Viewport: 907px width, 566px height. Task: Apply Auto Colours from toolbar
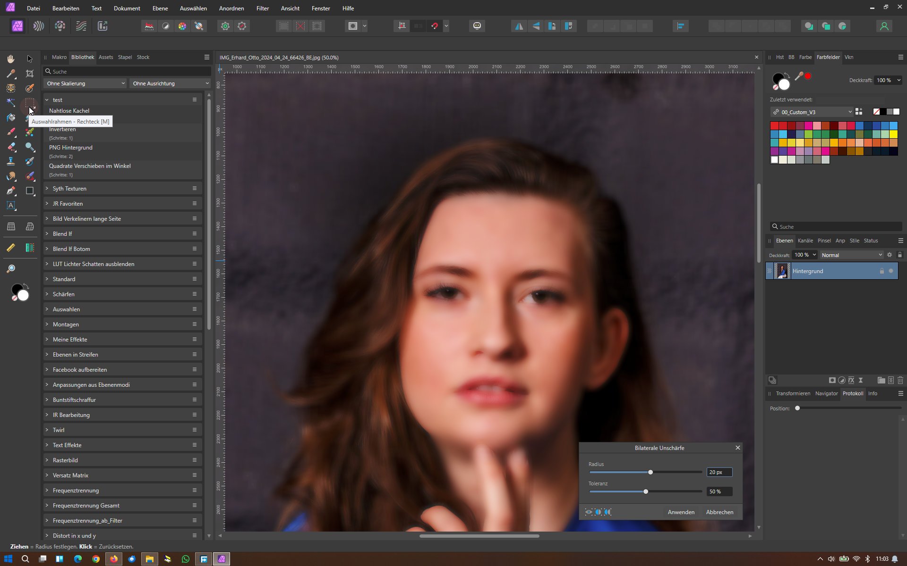point(182,26)
